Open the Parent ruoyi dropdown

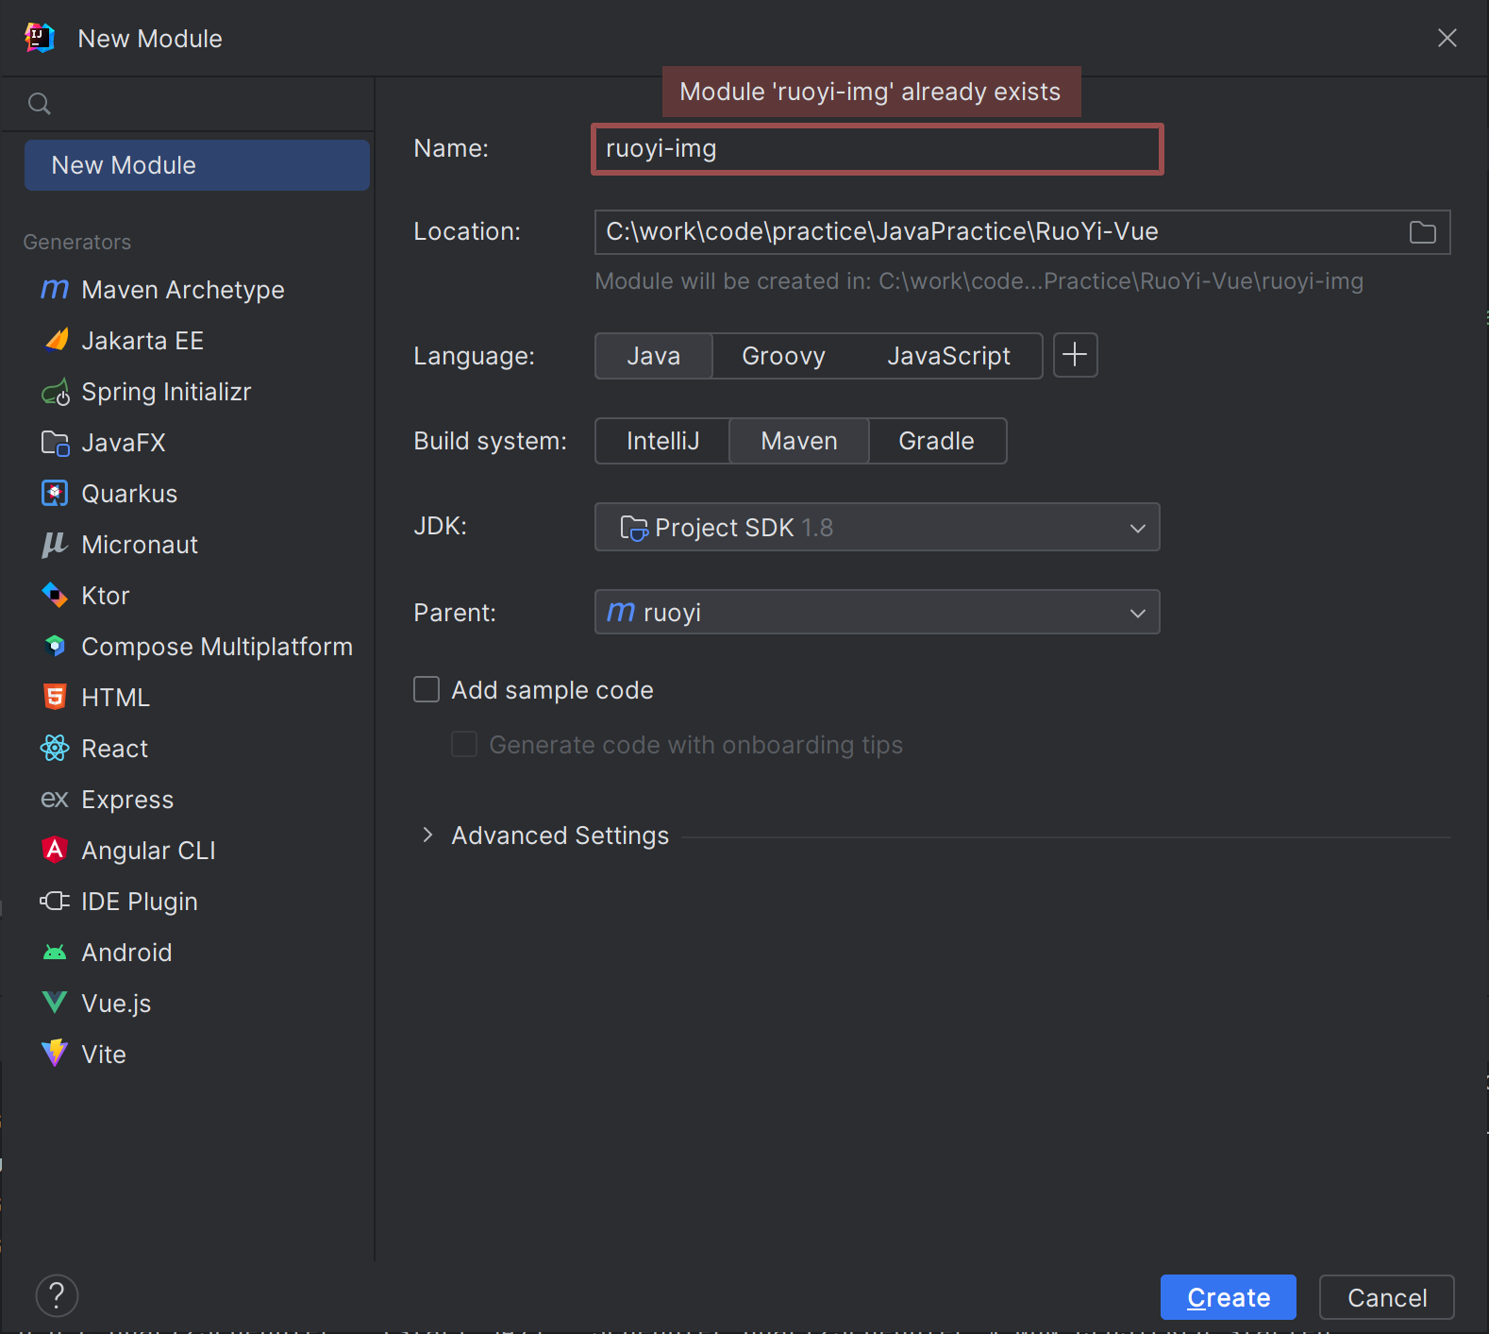[x=877, y=613]
